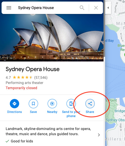The height and width of the screenshot is (146, 125).
Task: Open the Sydney Opera House photo
Action: (52, 38)
